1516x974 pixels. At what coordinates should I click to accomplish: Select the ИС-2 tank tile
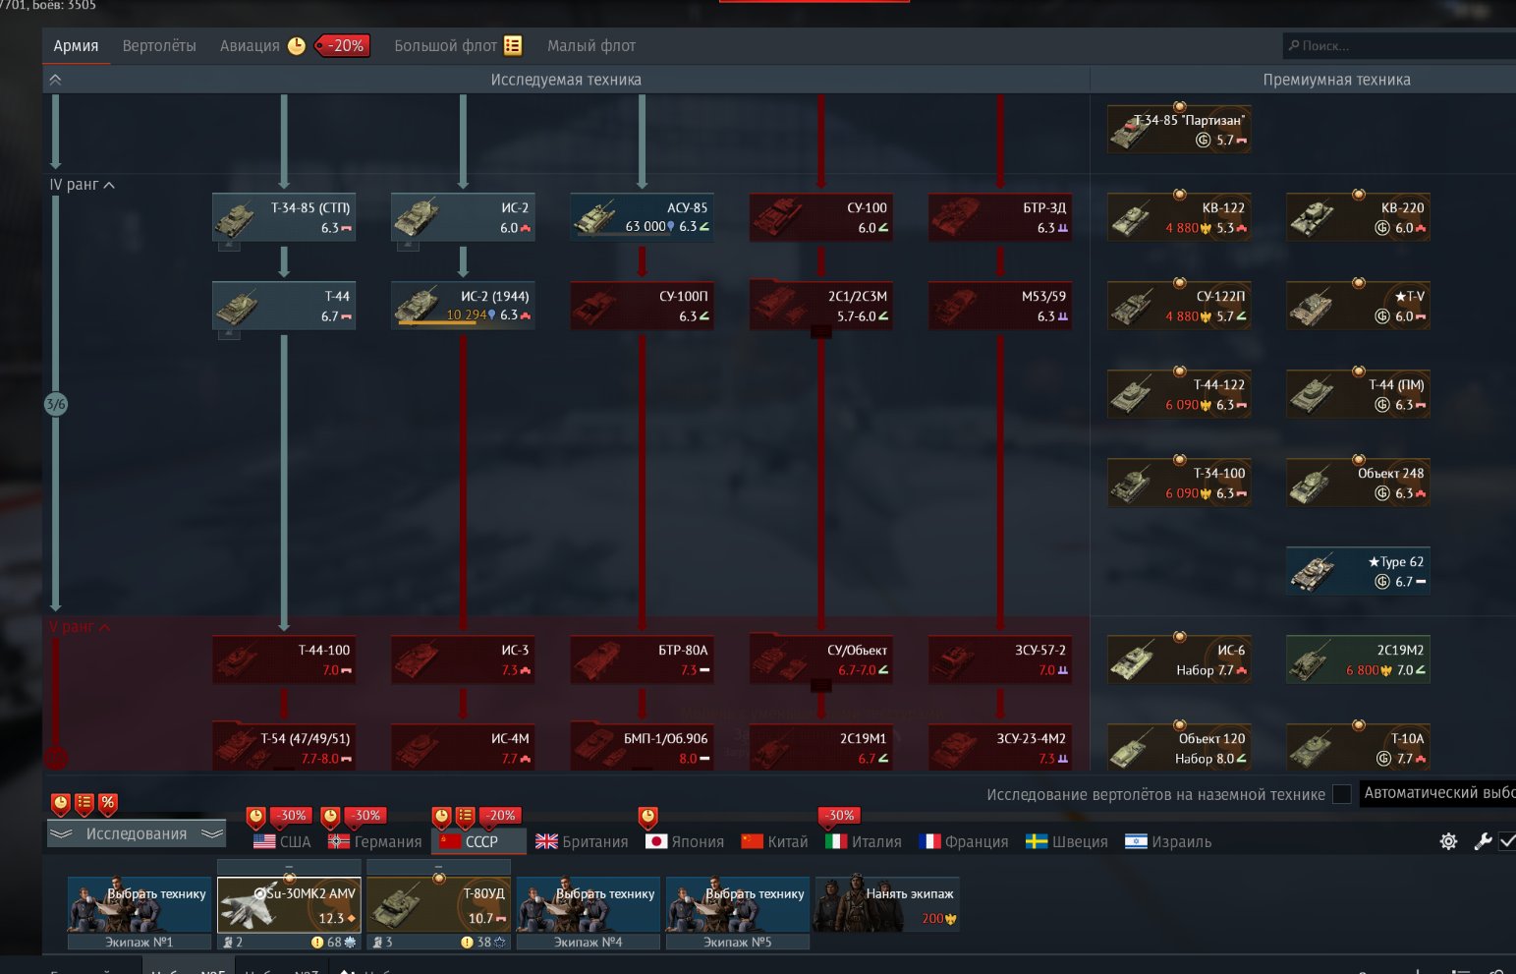tap(463, 217)
